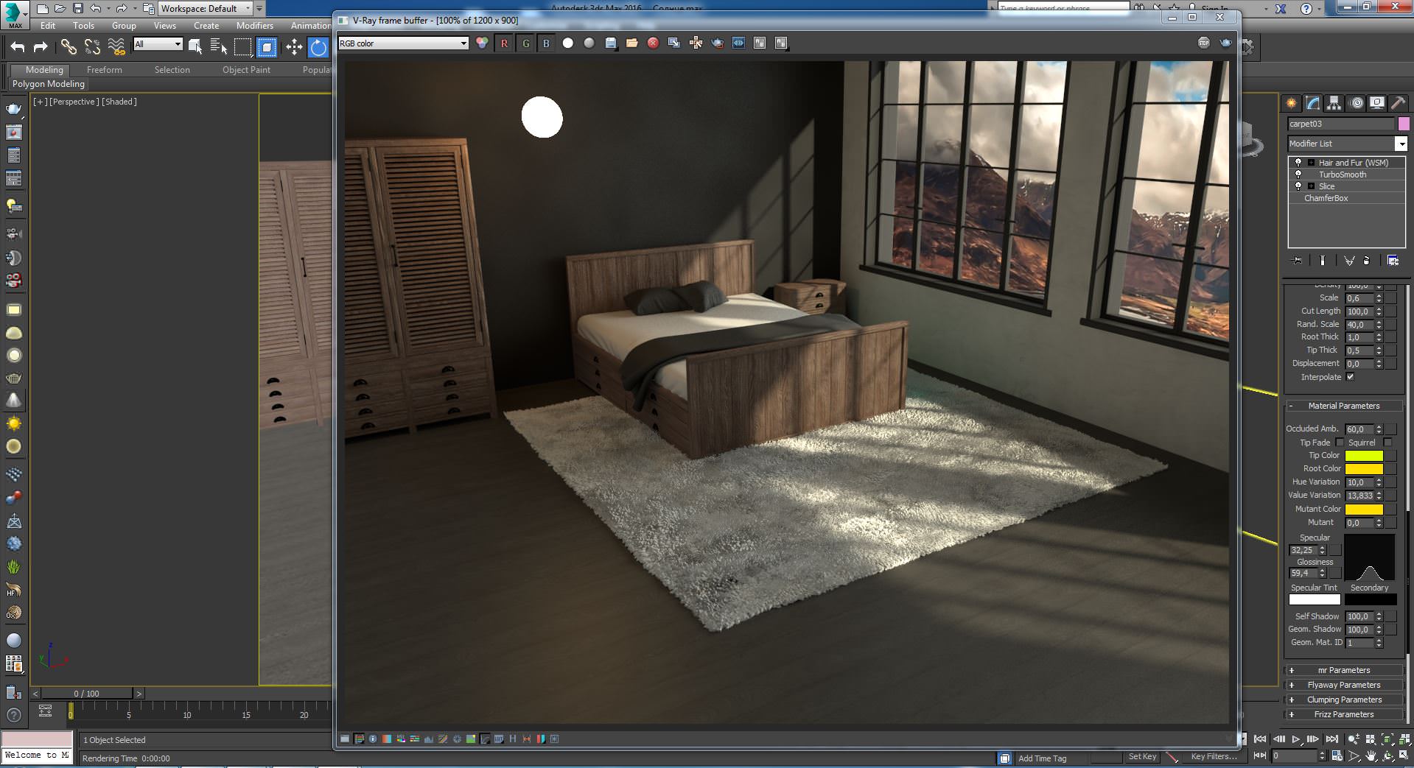Image resolution: width=1414 pixels, height=768 pixels.
Task: Open the RGB color channel dropdown
Action: [403, 43]
